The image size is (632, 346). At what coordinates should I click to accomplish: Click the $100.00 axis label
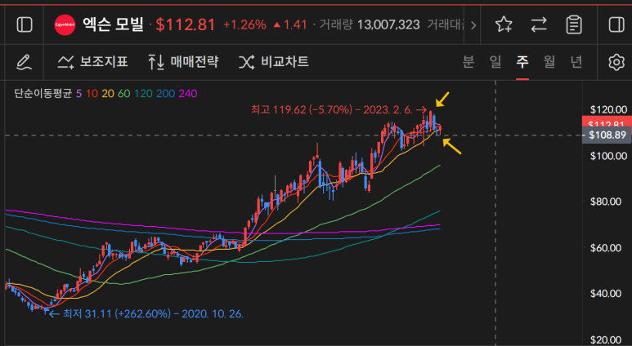click(x=608, y=156)
